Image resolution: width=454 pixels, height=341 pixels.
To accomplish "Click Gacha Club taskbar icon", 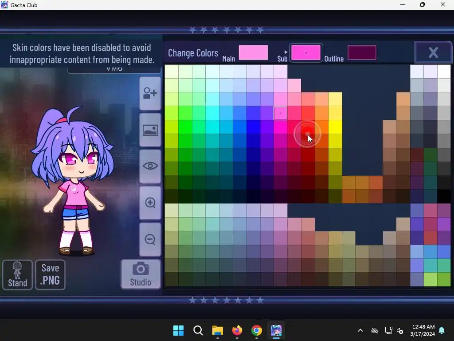I will click(276, 330).
